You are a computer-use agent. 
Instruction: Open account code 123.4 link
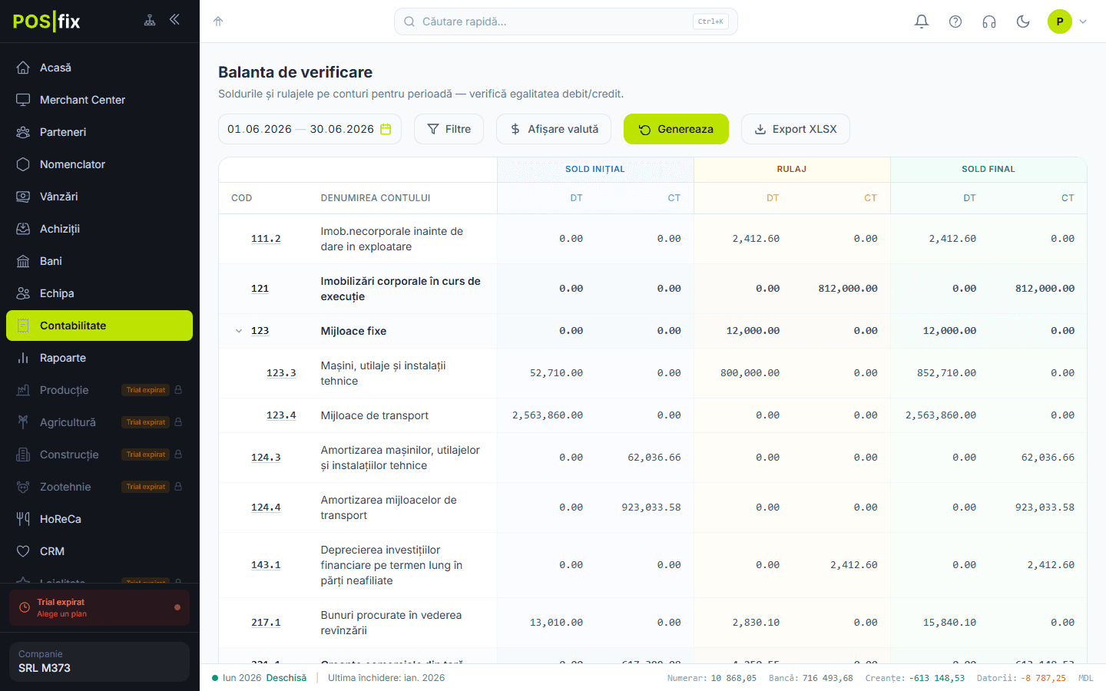click(281, 415)
